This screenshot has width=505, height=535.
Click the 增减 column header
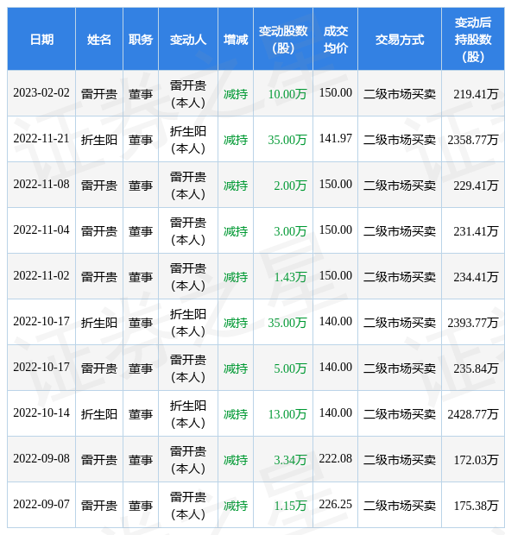(x=236, y=39)
